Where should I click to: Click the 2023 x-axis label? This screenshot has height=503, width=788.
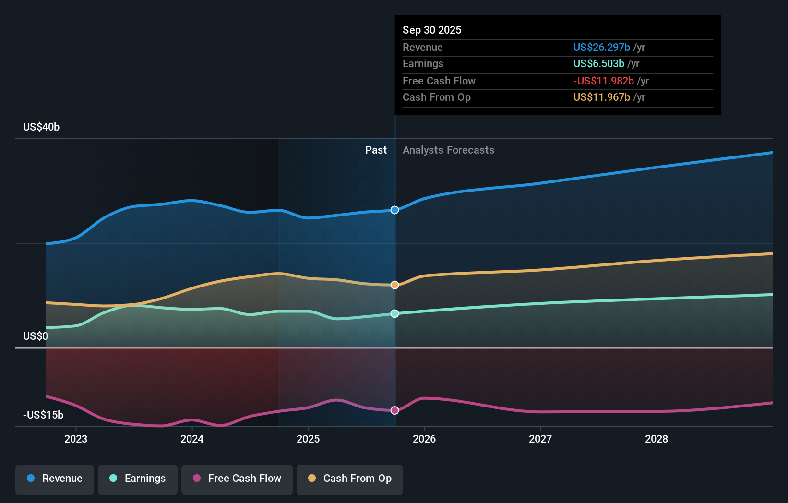[76, 439]
